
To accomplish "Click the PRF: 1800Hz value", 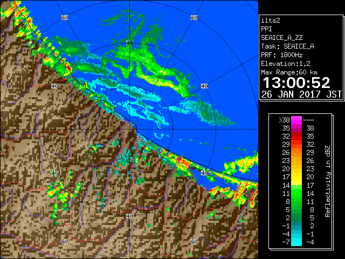I will (x=281, y=55).
